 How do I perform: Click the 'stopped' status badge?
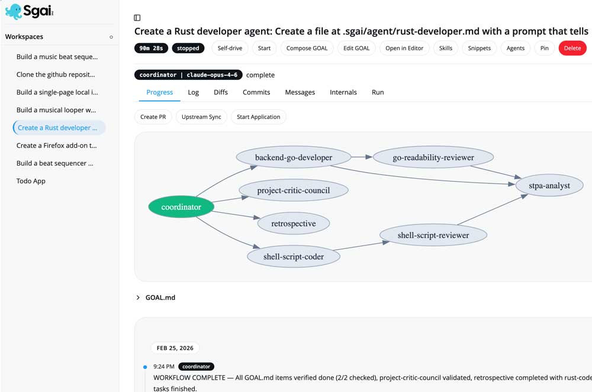(x=188, y=48)
